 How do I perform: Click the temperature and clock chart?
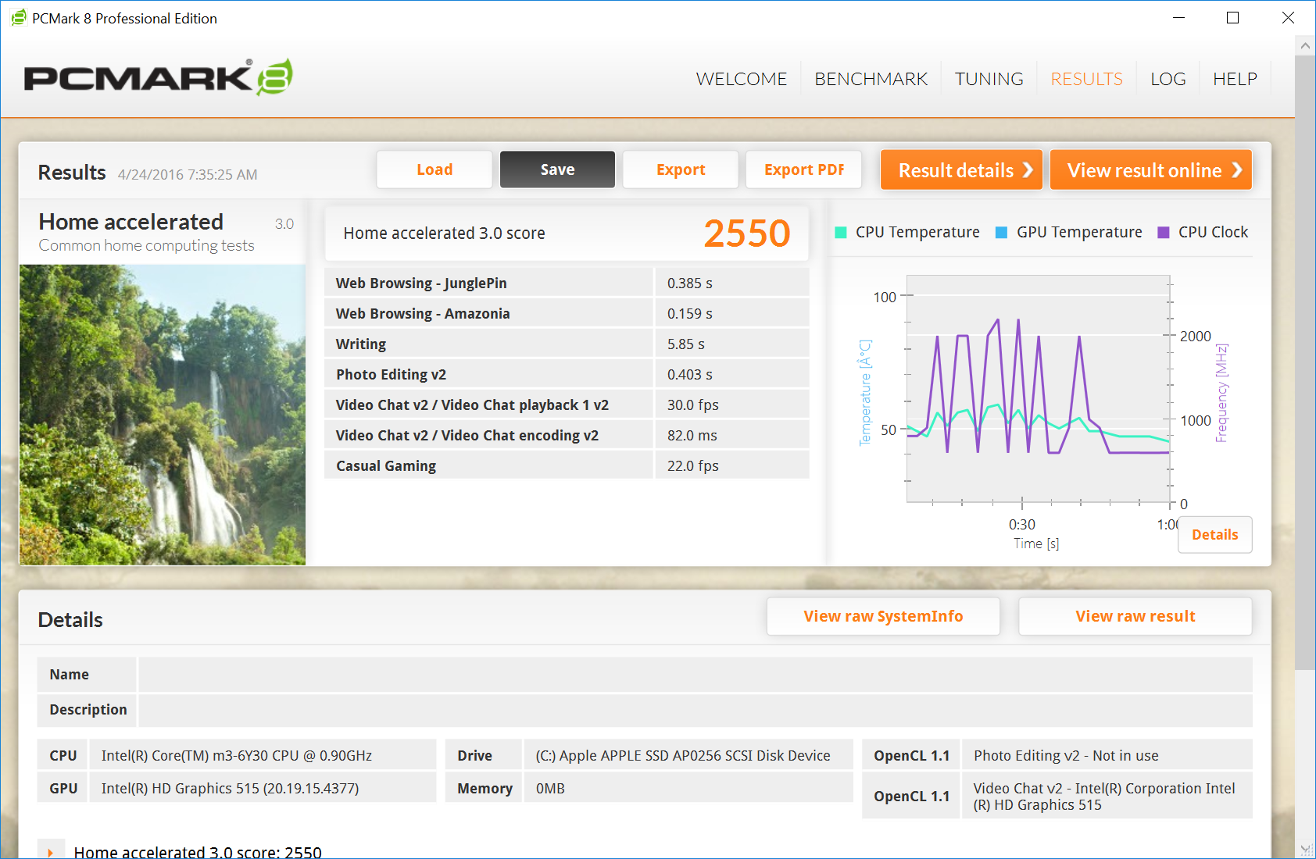tap(1038, 389)
